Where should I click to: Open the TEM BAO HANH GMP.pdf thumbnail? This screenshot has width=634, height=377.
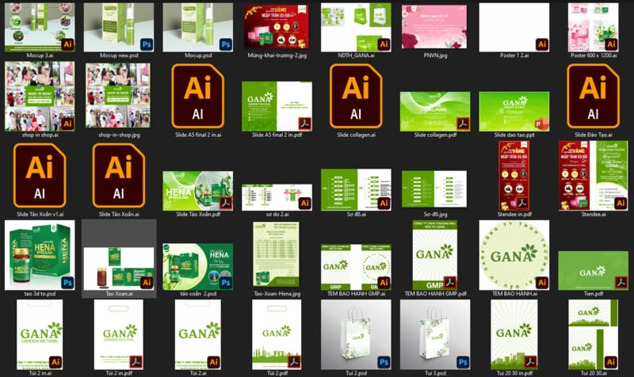435,255
